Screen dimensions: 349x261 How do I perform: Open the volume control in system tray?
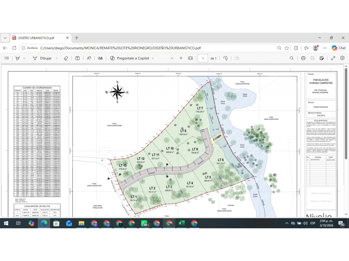click(305, 223)
